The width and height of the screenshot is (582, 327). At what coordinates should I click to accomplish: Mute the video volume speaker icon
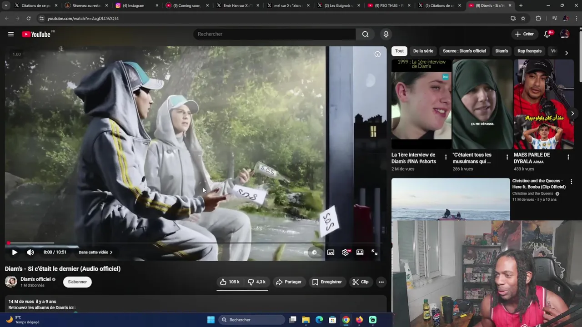[x=30, y=252]
